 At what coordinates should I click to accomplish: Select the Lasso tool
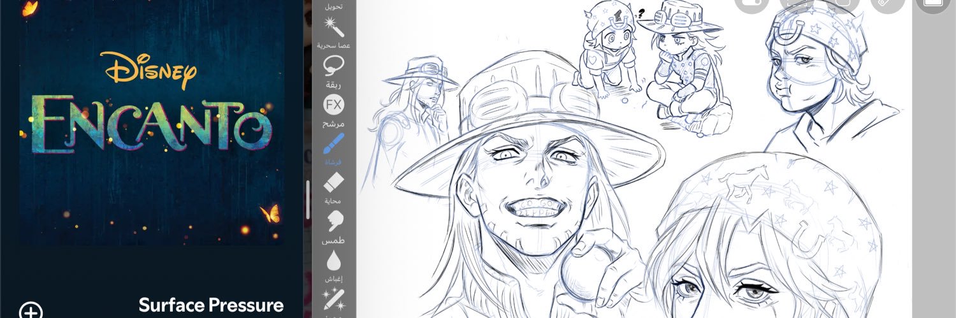(x=334, y=66)
